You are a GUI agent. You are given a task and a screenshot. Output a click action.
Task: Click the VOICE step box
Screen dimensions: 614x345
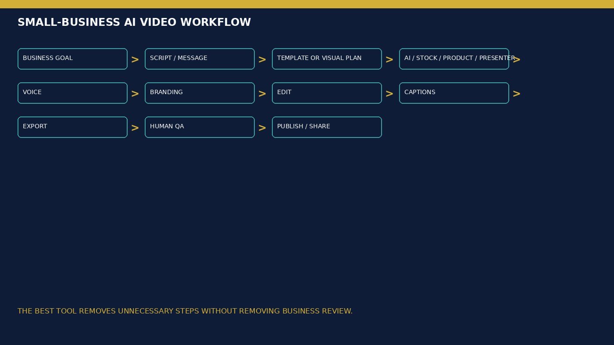[x=72, y=93]
